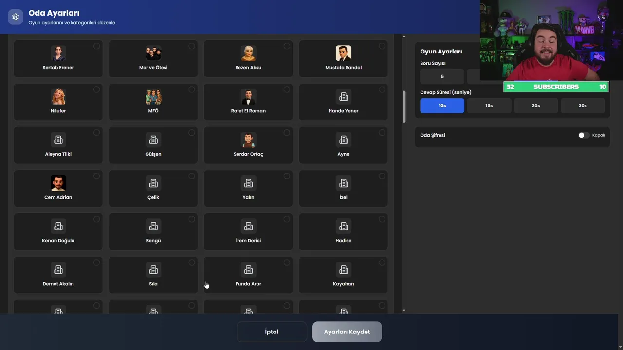Screen dimensions: 623x350
Task: Click the Bengü placeholder icon
Action: point(153,226)
